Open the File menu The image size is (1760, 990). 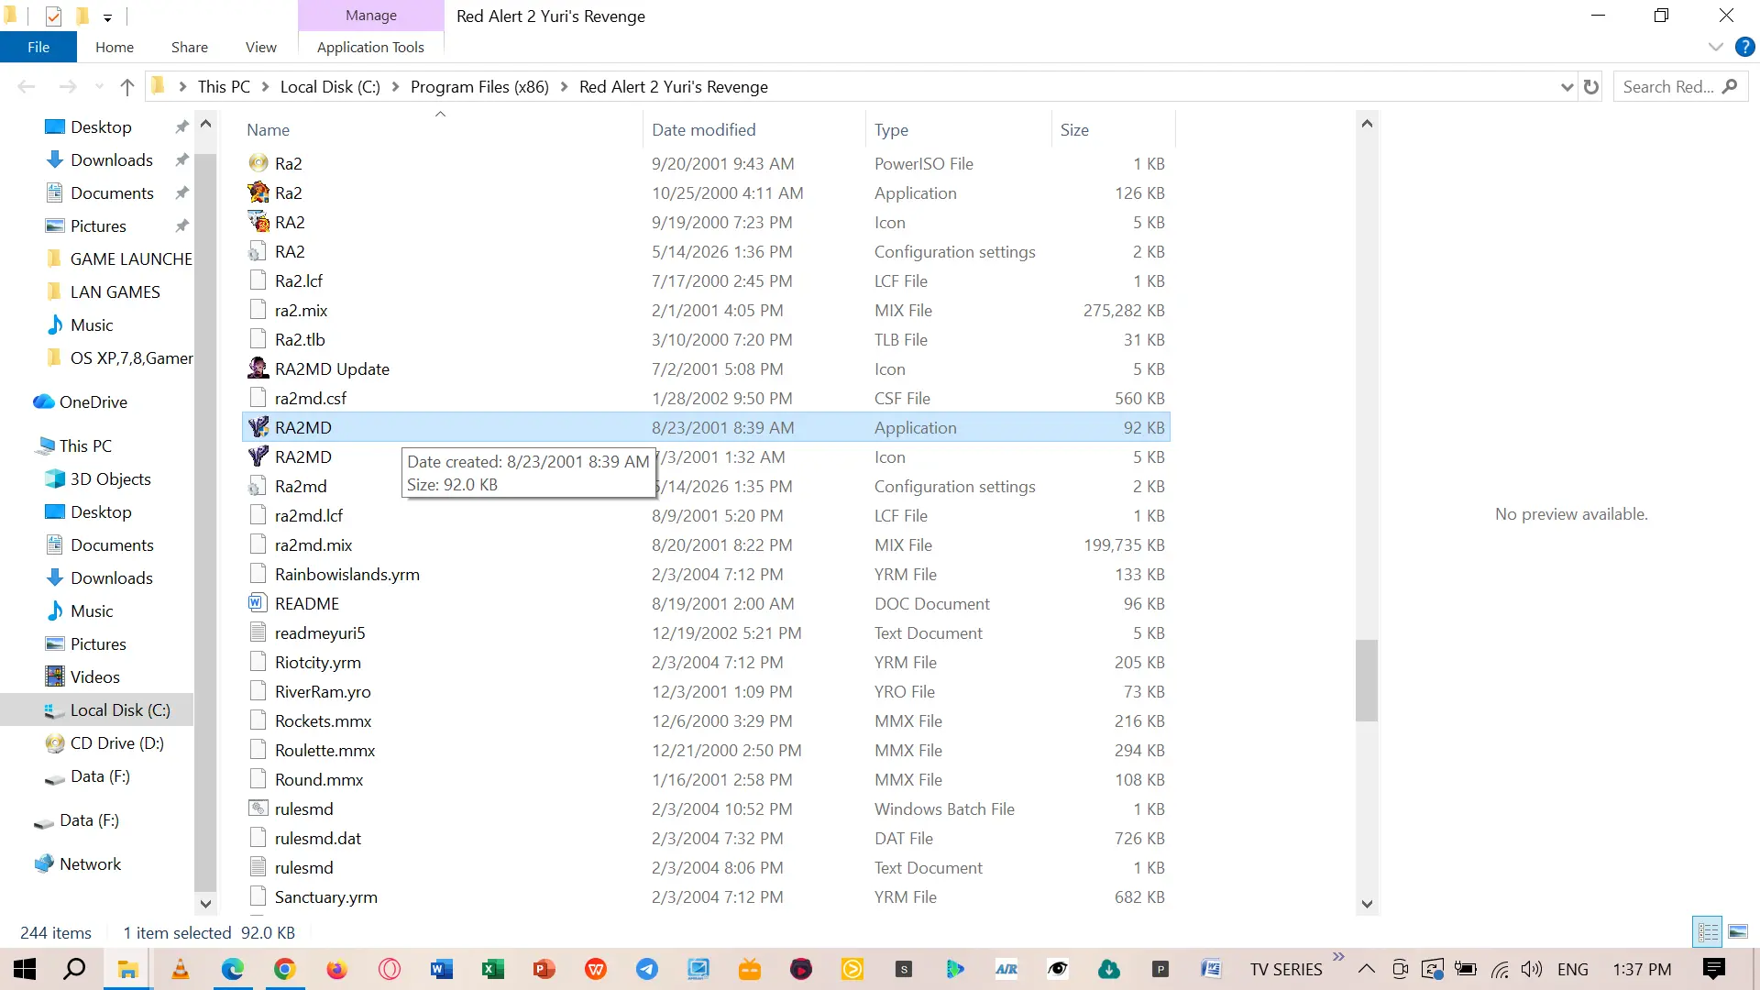tap(38, 47)
